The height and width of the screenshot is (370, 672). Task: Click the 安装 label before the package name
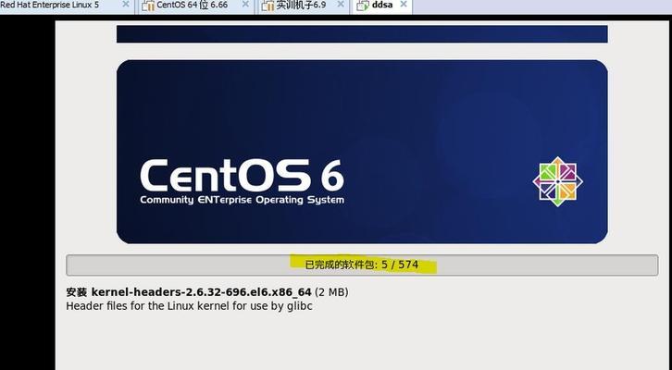(x=76, y=291)
